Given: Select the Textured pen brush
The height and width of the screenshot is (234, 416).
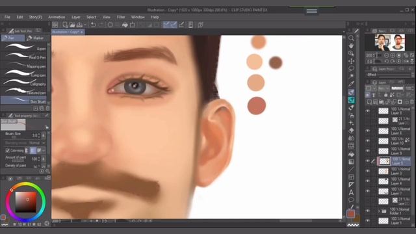Looking at the screenshot, I should tap(24, 91).
